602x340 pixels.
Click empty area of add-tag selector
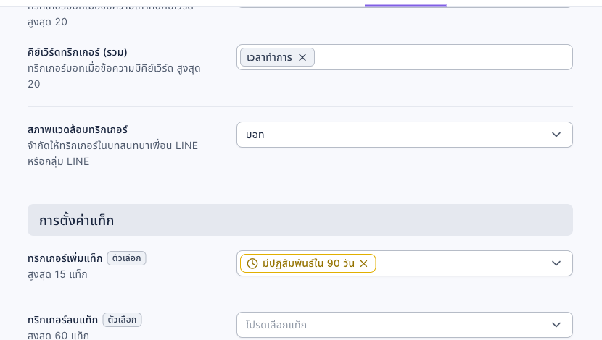tap(461, 263)
